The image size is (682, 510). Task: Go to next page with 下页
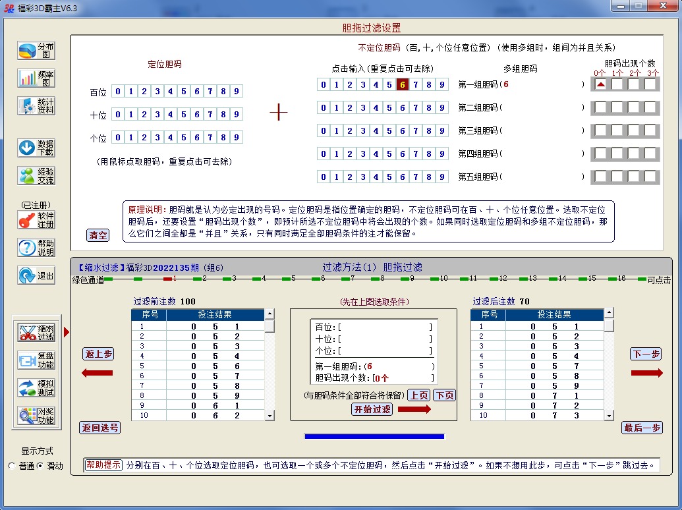[x=444, y=395]
